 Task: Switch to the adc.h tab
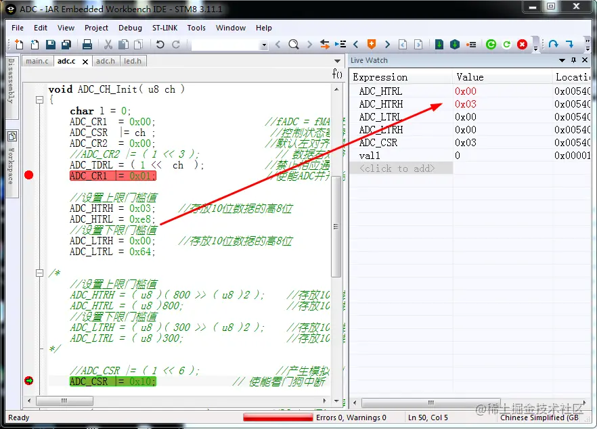coord(106,61)
